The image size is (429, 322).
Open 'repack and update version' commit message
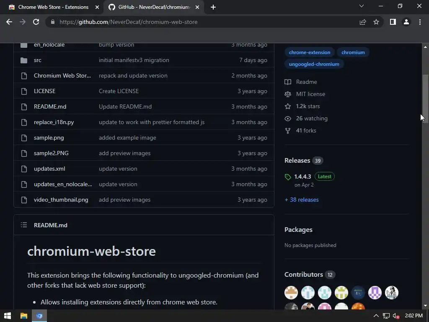pos(133,75)
